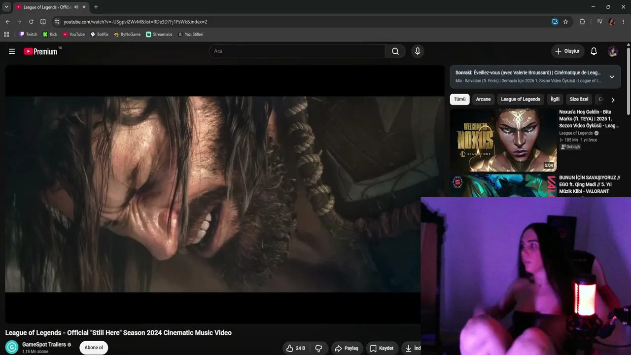The image size is (631, 355).
Task: Close the League of Legends tab
Action: [x=84, y=7]
